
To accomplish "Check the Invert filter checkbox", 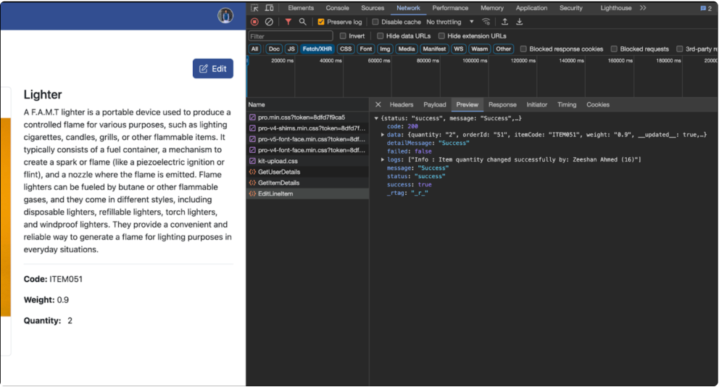I will (343, 36).
